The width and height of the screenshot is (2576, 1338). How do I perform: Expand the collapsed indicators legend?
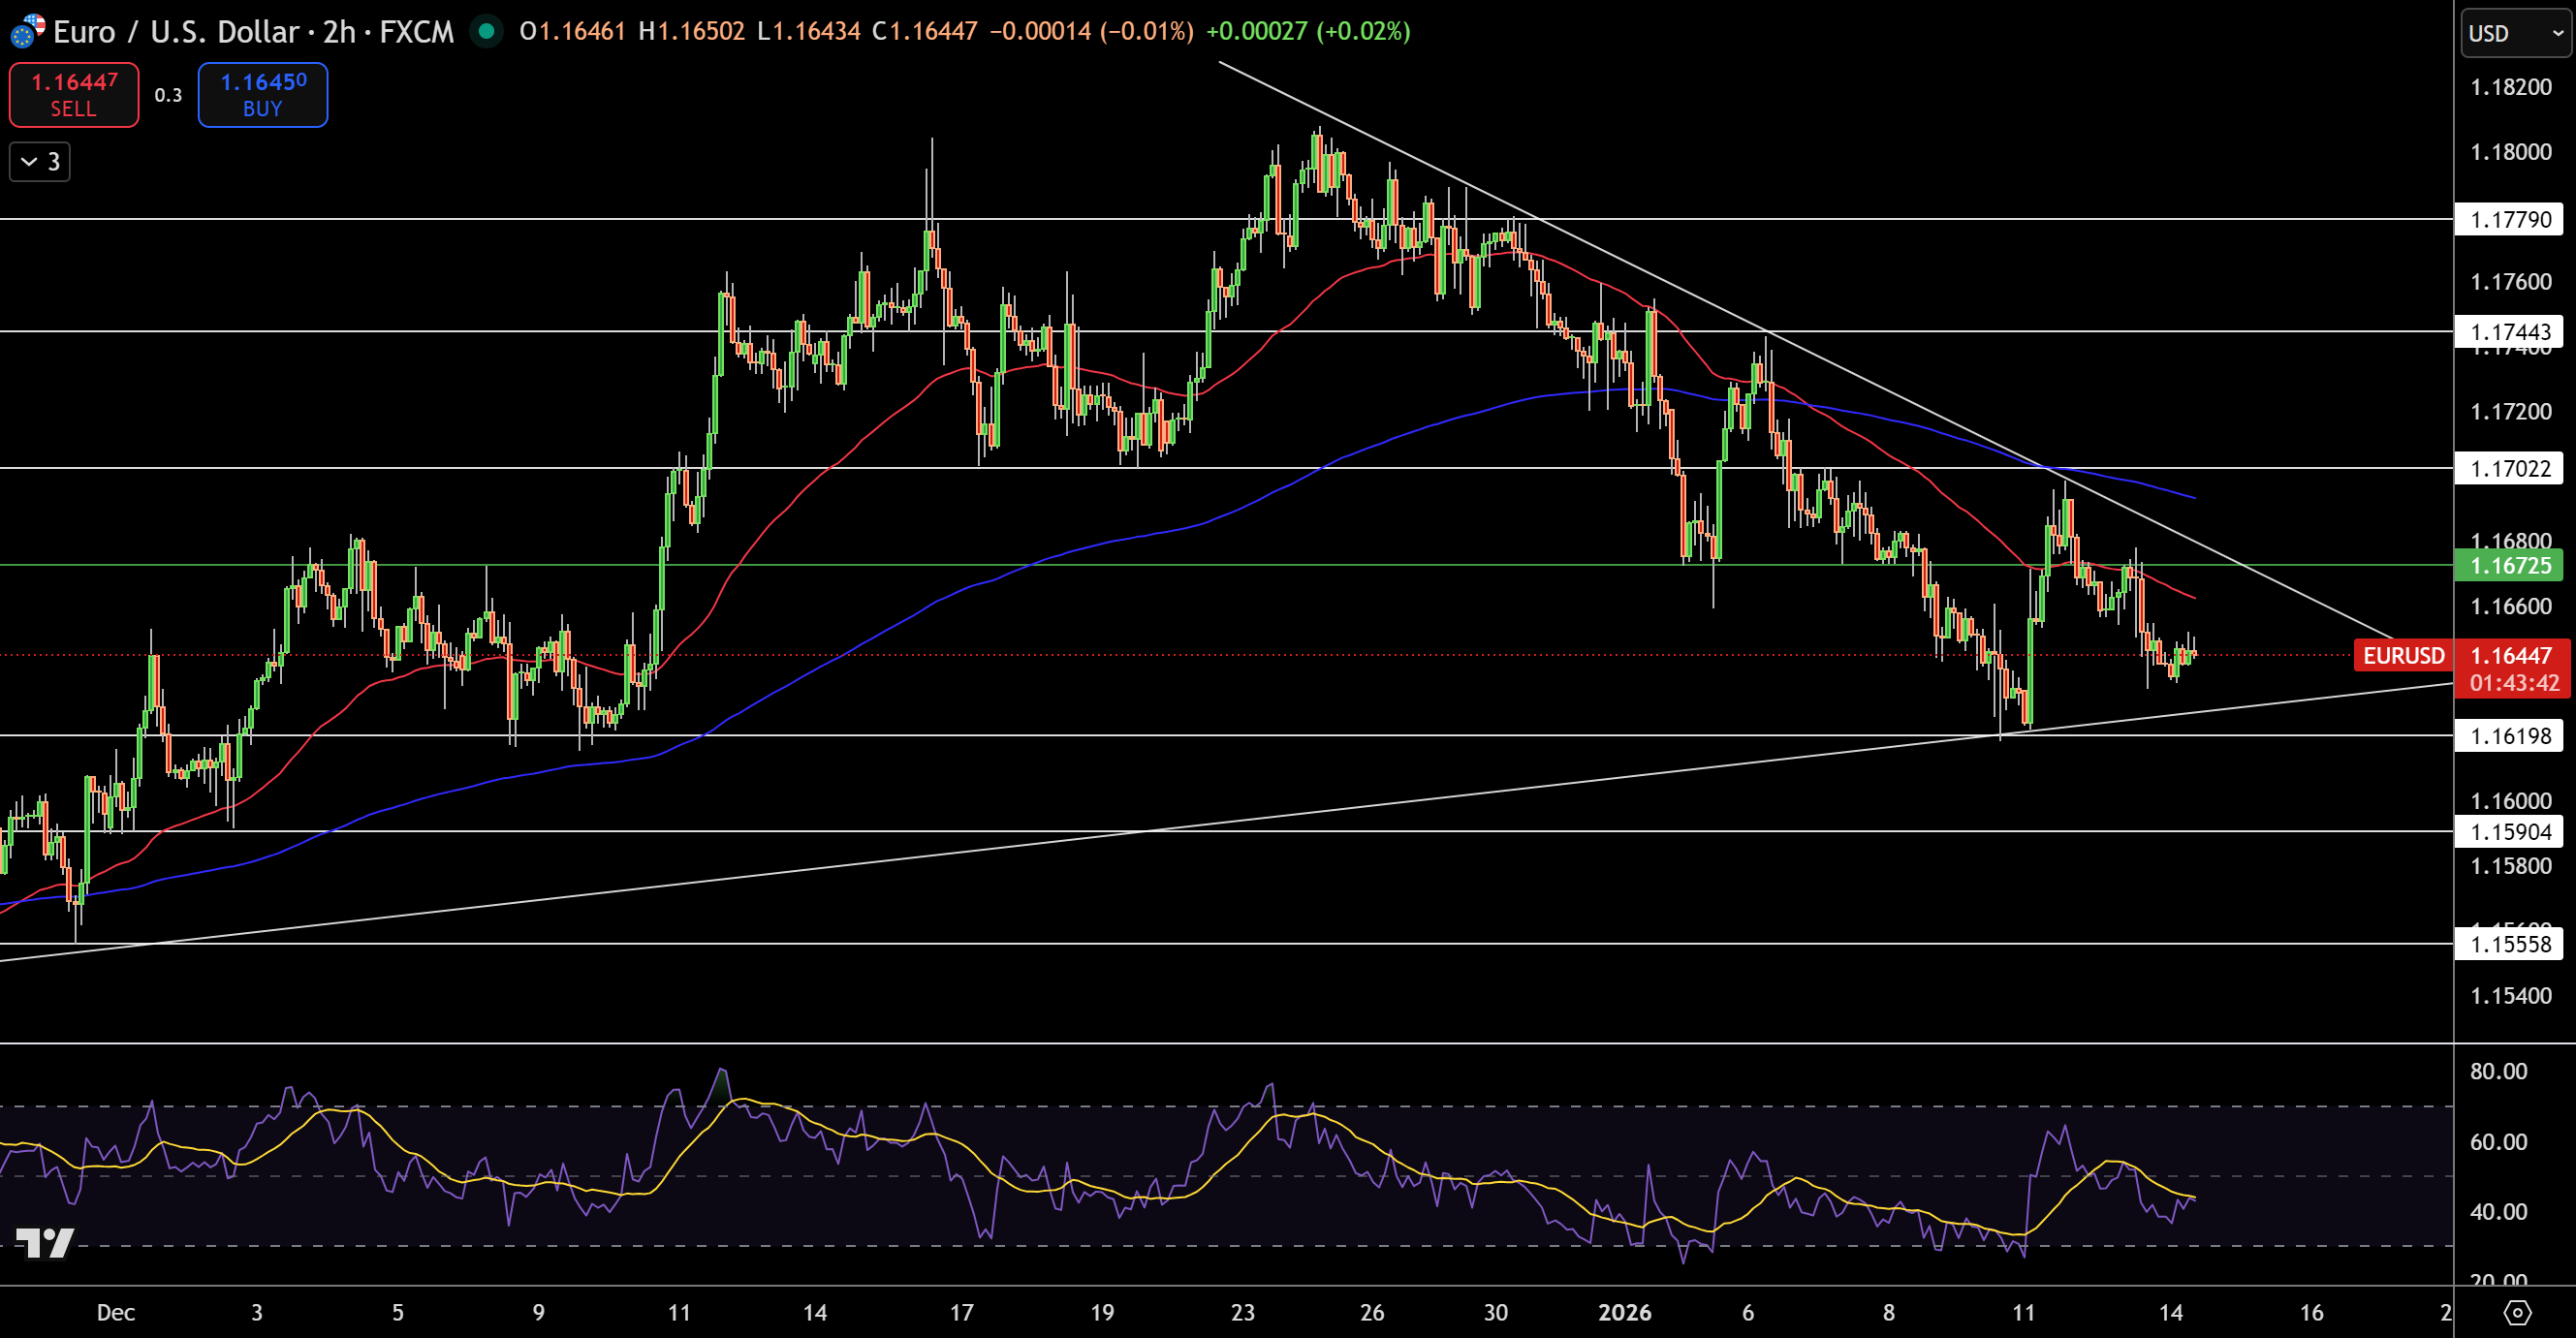click(40, 161)
